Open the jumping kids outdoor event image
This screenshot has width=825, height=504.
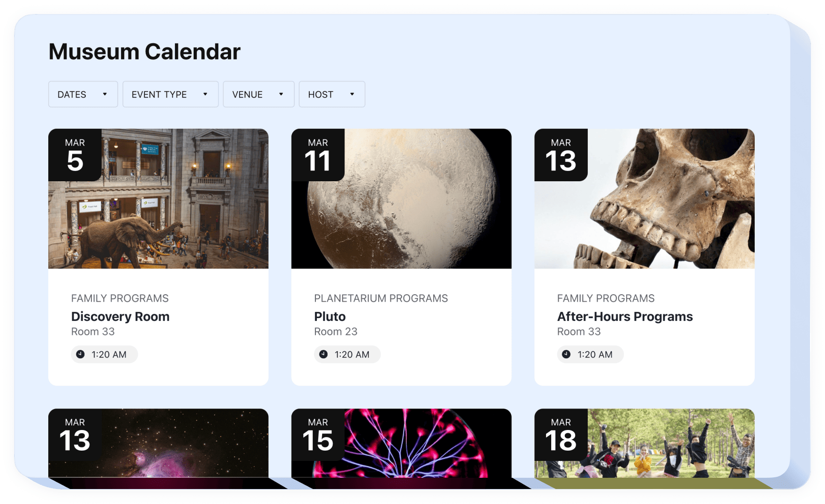tap(670, 445)
